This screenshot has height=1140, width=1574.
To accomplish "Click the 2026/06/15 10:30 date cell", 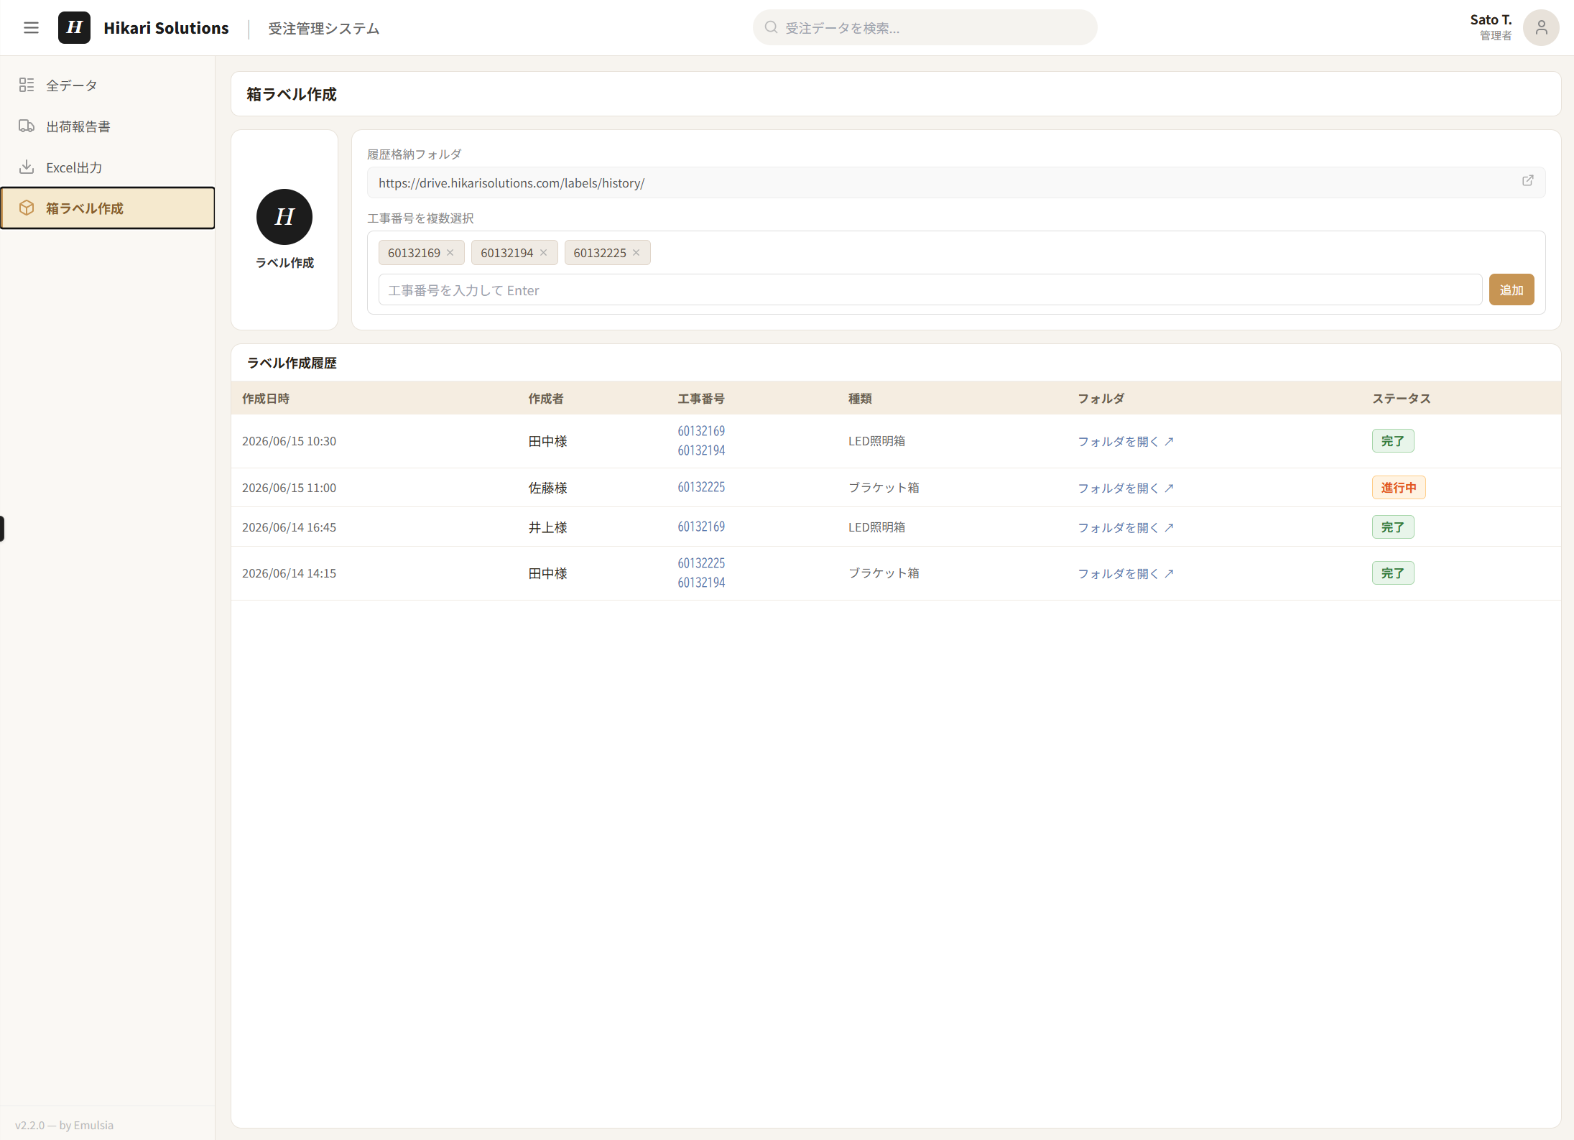I will [x=289, y=441].
